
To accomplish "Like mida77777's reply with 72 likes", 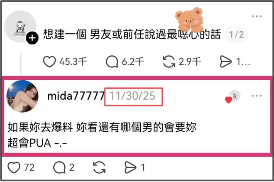I will 14,167.
